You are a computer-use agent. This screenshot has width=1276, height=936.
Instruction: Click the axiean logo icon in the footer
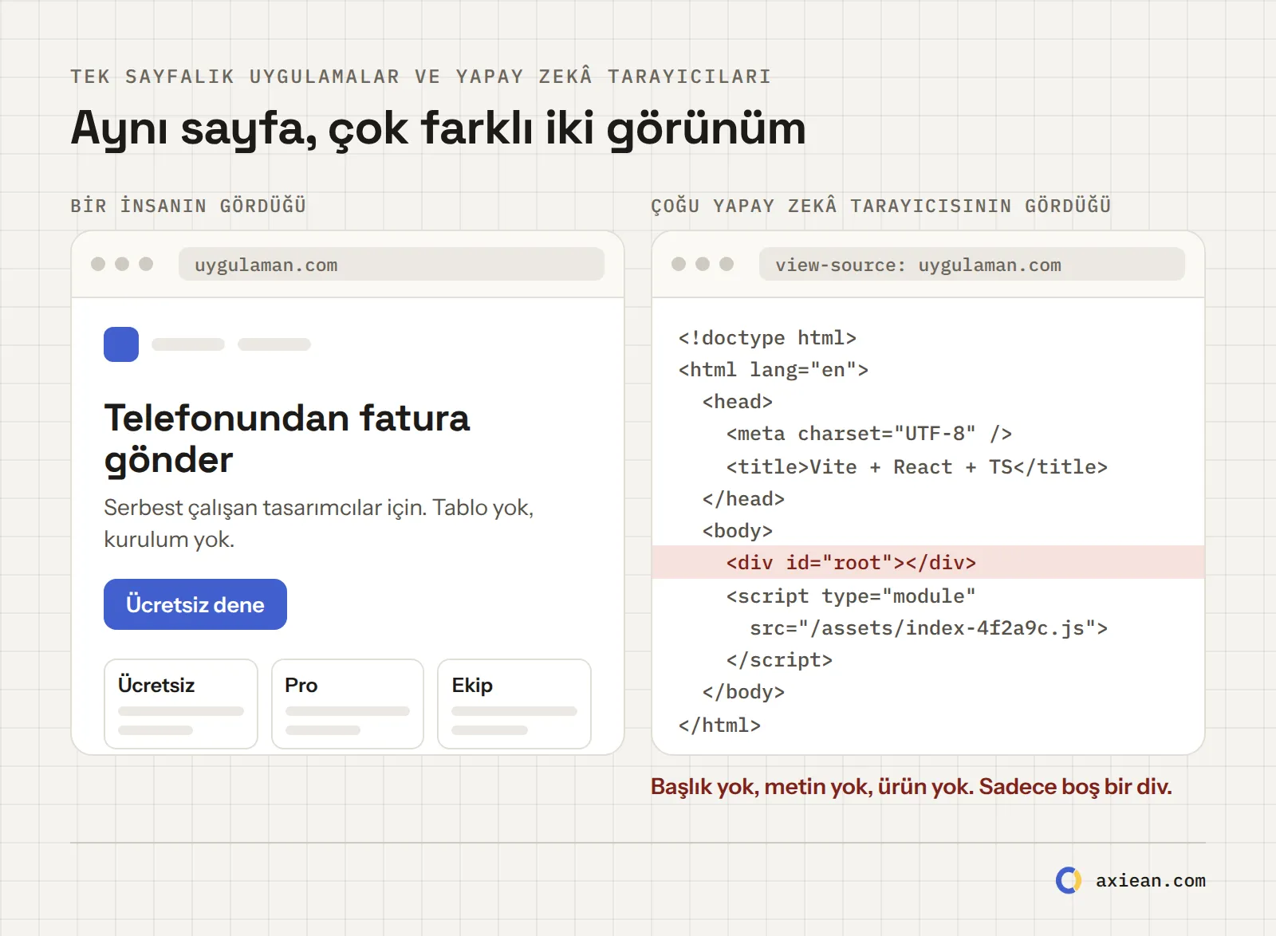[1069, 880]
